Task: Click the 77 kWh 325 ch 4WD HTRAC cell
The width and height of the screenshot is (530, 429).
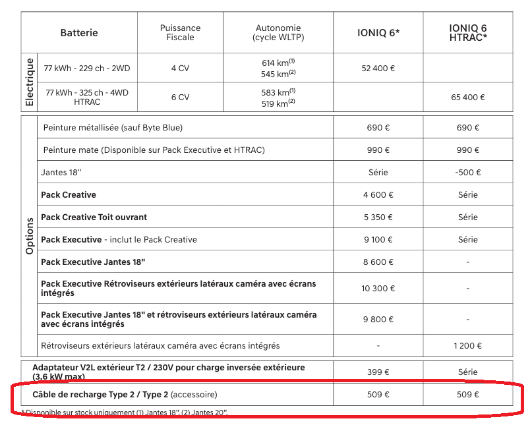Action: [87, 97]
